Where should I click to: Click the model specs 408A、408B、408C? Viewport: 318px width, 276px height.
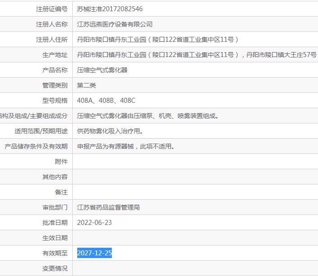(x=106, y=101)
